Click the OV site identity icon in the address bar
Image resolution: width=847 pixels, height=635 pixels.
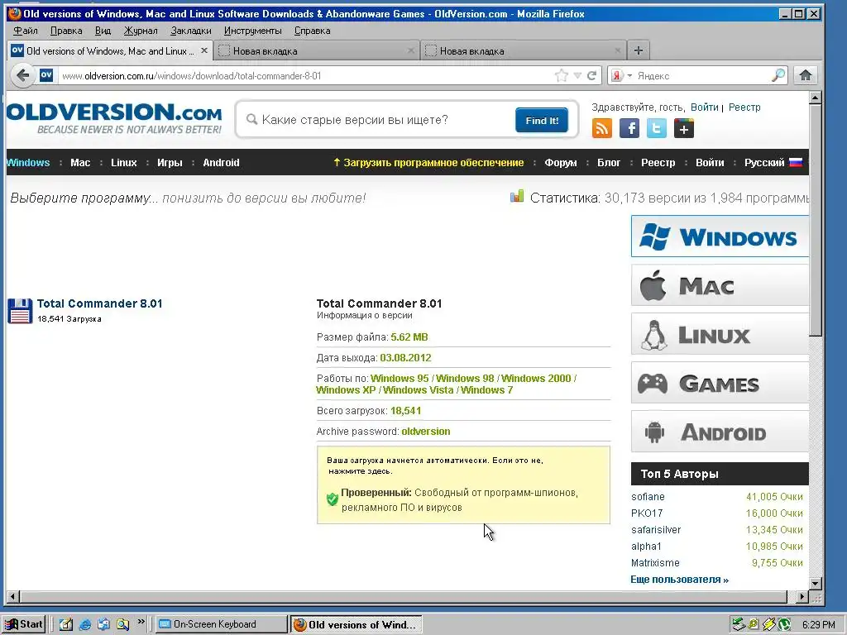pyautogui.click(x=46, y=75)
